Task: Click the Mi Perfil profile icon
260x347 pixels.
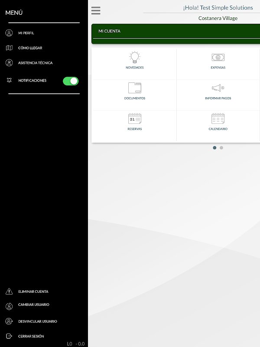Action: 9,33
